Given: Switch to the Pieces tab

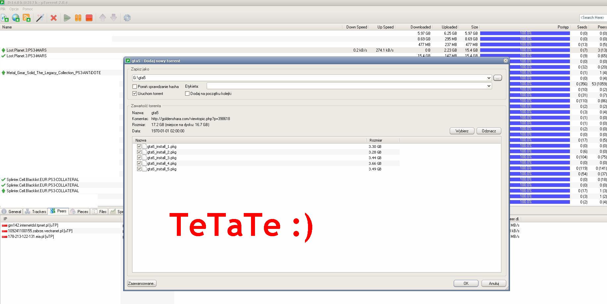Looking at the screenshot, I should click(x=79, y=212).
